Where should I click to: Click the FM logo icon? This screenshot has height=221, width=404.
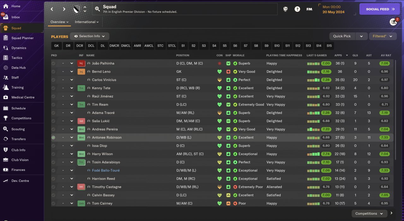309,9
